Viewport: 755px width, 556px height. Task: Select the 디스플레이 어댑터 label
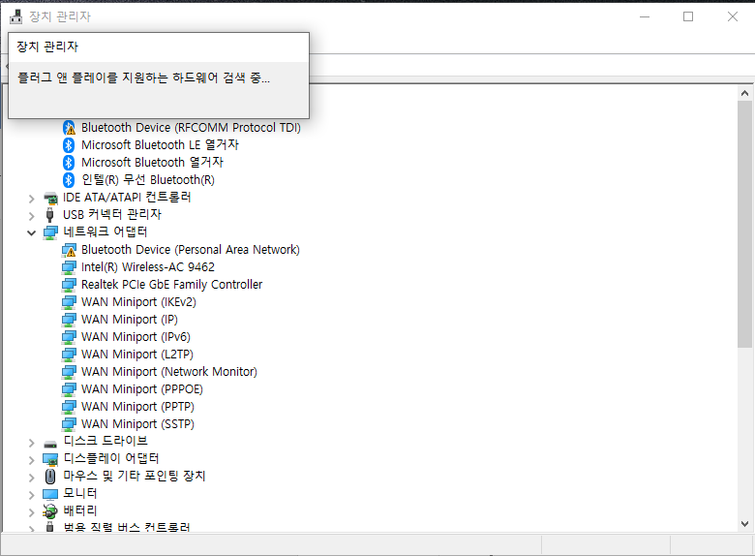click(x=111, y=458)
